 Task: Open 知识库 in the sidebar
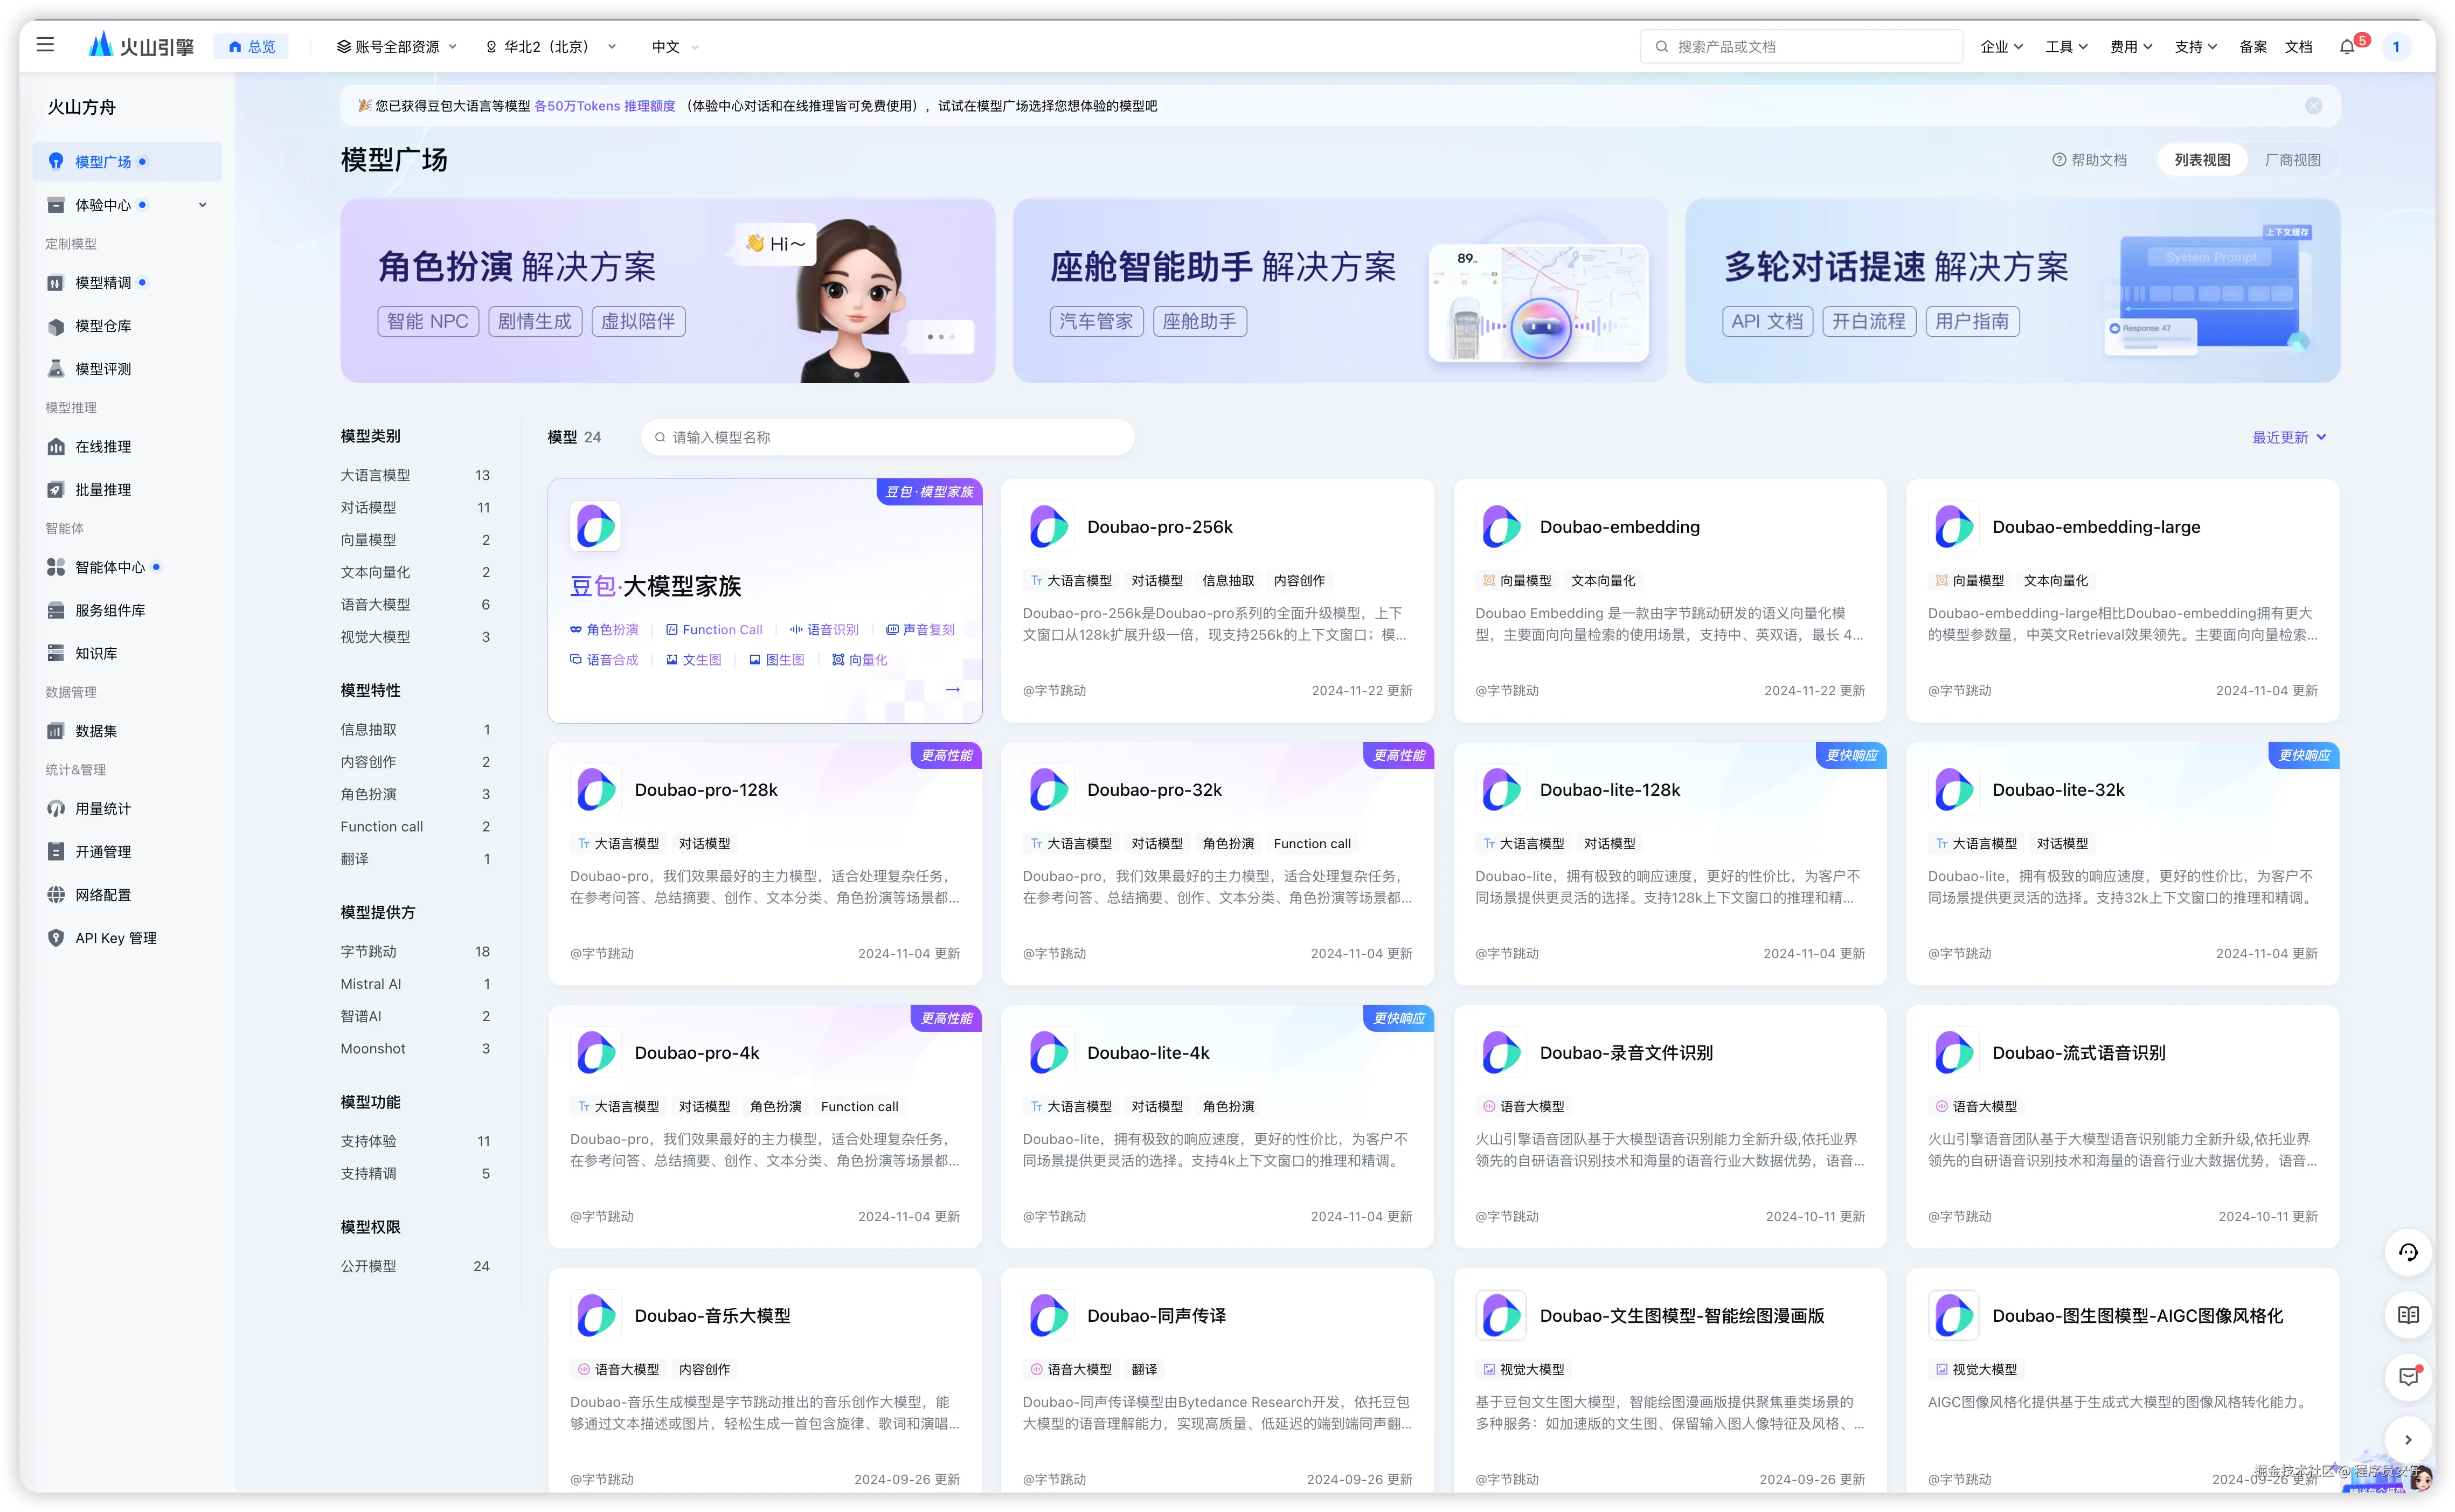pyautogui.click(x=96, y=653)
